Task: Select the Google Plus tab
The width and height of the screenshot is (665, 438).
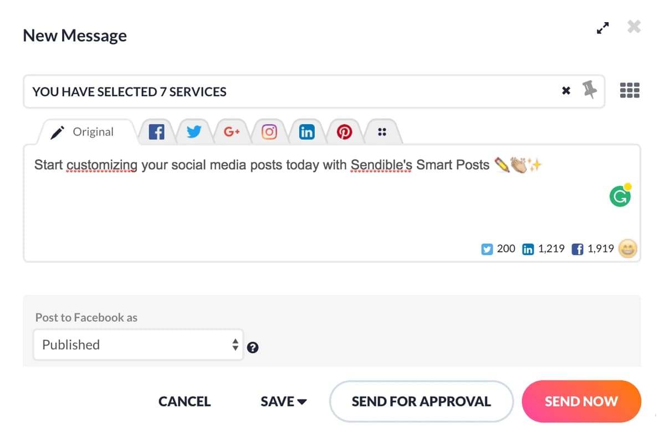Action: [x=232, y=132]
